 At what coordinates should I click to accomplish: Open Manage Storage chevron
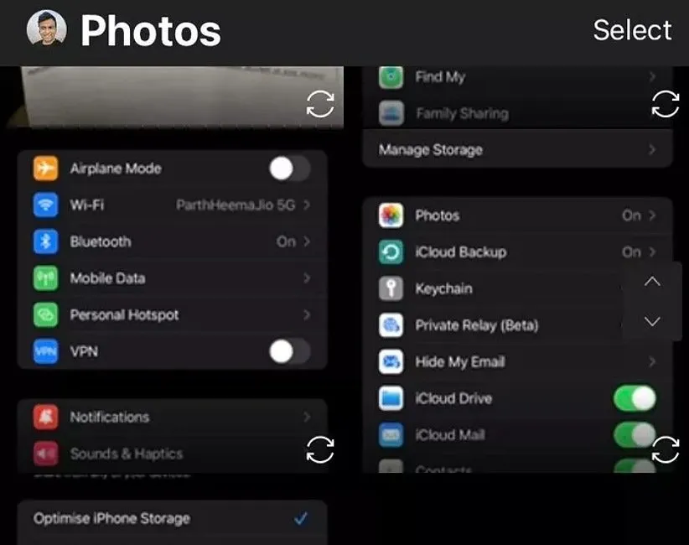[652, 150]
